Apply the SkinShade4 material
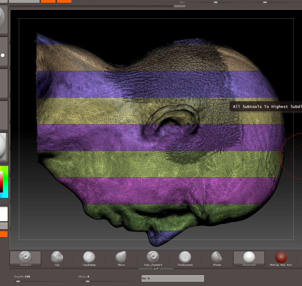The width and height of the screenshot is (302, 286). coord(249,259)
